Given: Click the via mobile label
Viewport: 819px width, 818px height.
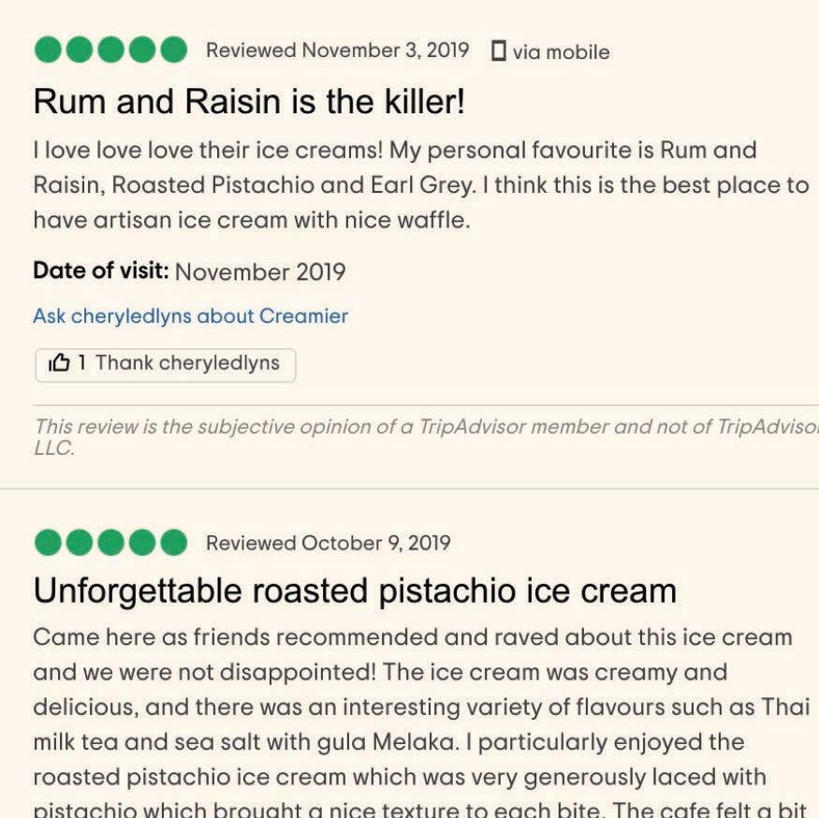Looking at the screenshot, I should (561, 52).
